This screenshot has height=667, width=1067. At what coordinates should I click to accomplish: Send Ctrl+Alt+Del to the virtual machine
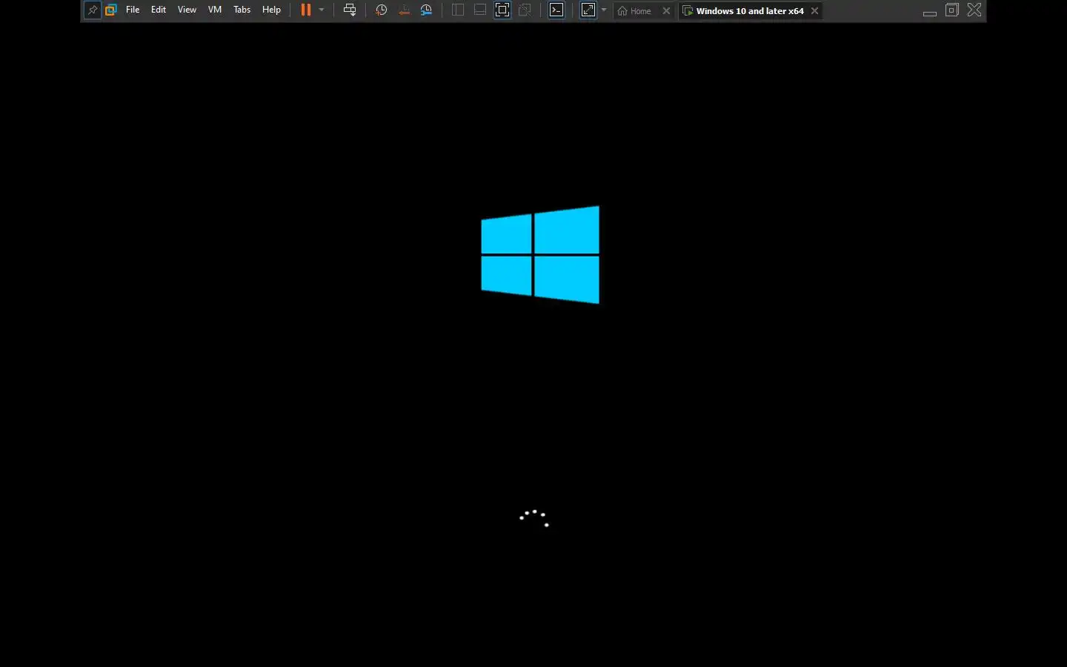pyautogui.click(x=350, y=10)
